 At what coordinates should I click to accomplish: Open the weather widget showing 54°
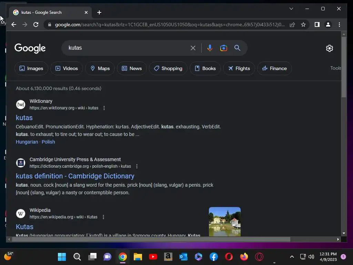(x=9, y=256)
